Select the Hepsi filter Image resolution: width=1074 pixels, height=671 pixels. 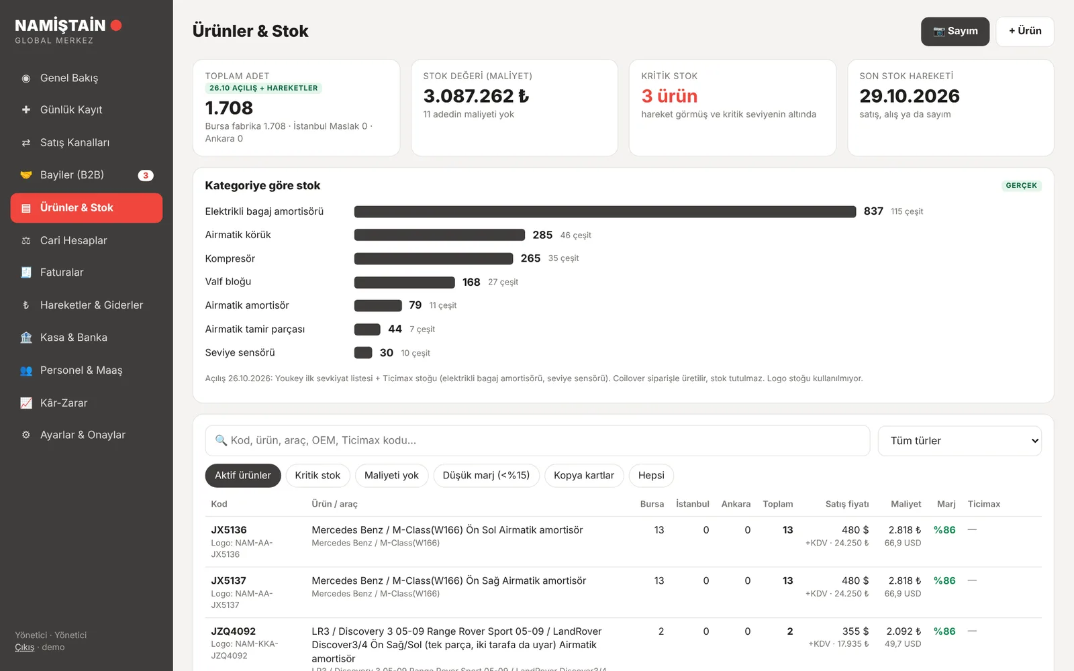click(x=651, y=476)
